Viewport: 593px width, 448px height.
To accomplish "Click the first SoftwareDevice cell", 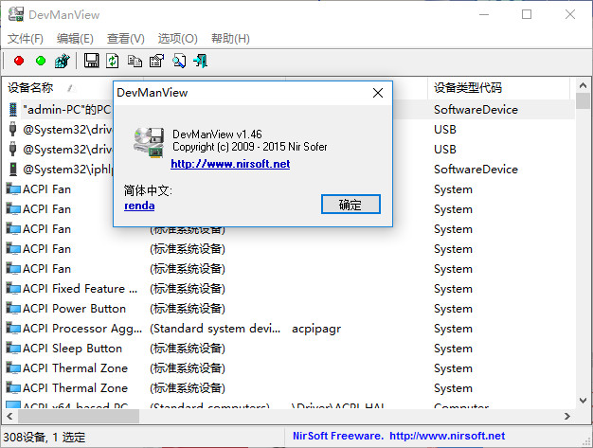I will pos(476,110).
